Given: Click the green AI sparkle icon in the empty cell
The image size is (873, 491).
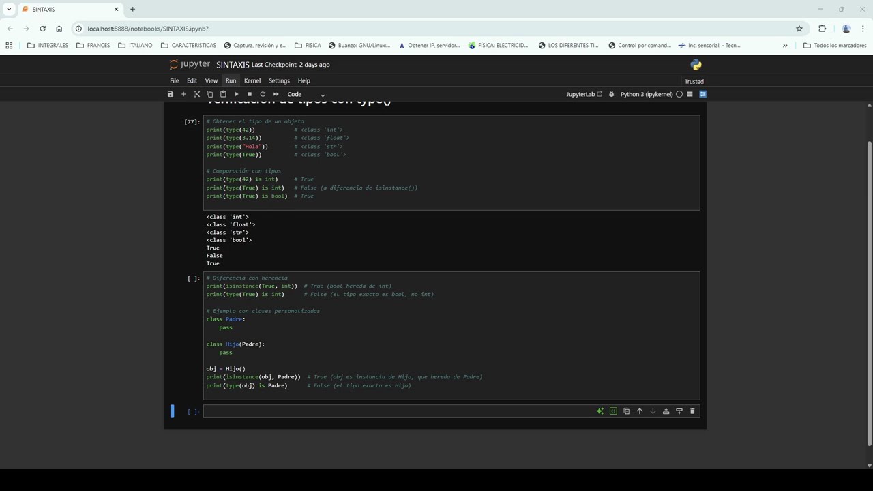Looking at the screenshot, I should pos(600,411).
